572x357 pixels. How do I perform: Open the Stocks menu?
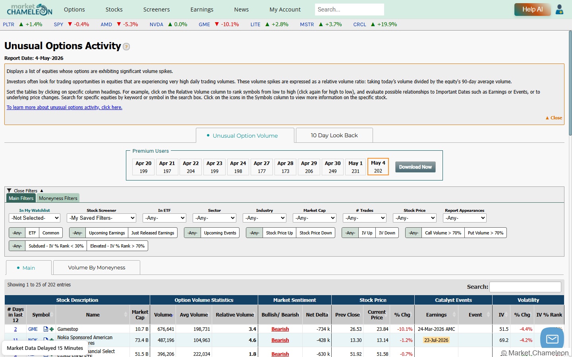click(x=114, y=10)
